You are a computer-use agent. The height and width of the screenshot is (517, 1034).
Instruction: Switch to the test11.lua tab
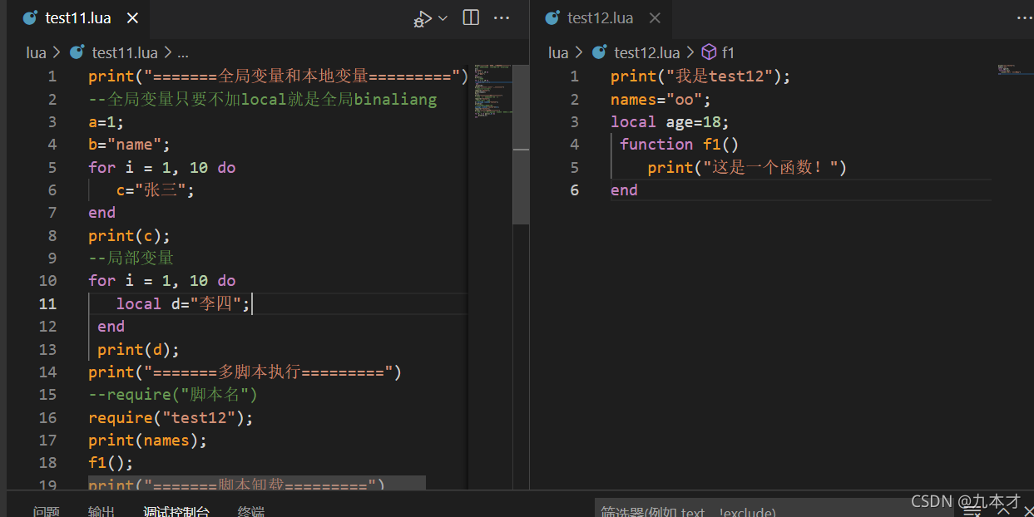click(78, 18)
